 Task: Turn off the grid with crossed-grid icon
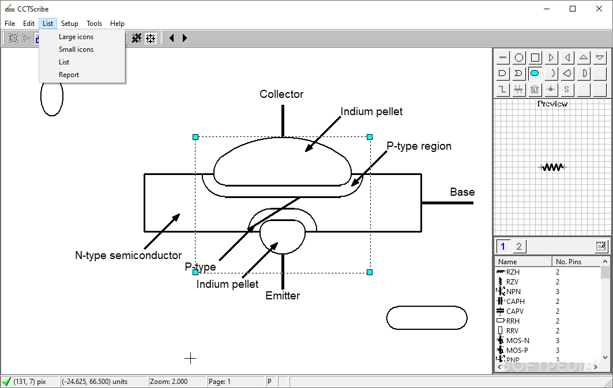pyautogui.click(x=137, y=38)
